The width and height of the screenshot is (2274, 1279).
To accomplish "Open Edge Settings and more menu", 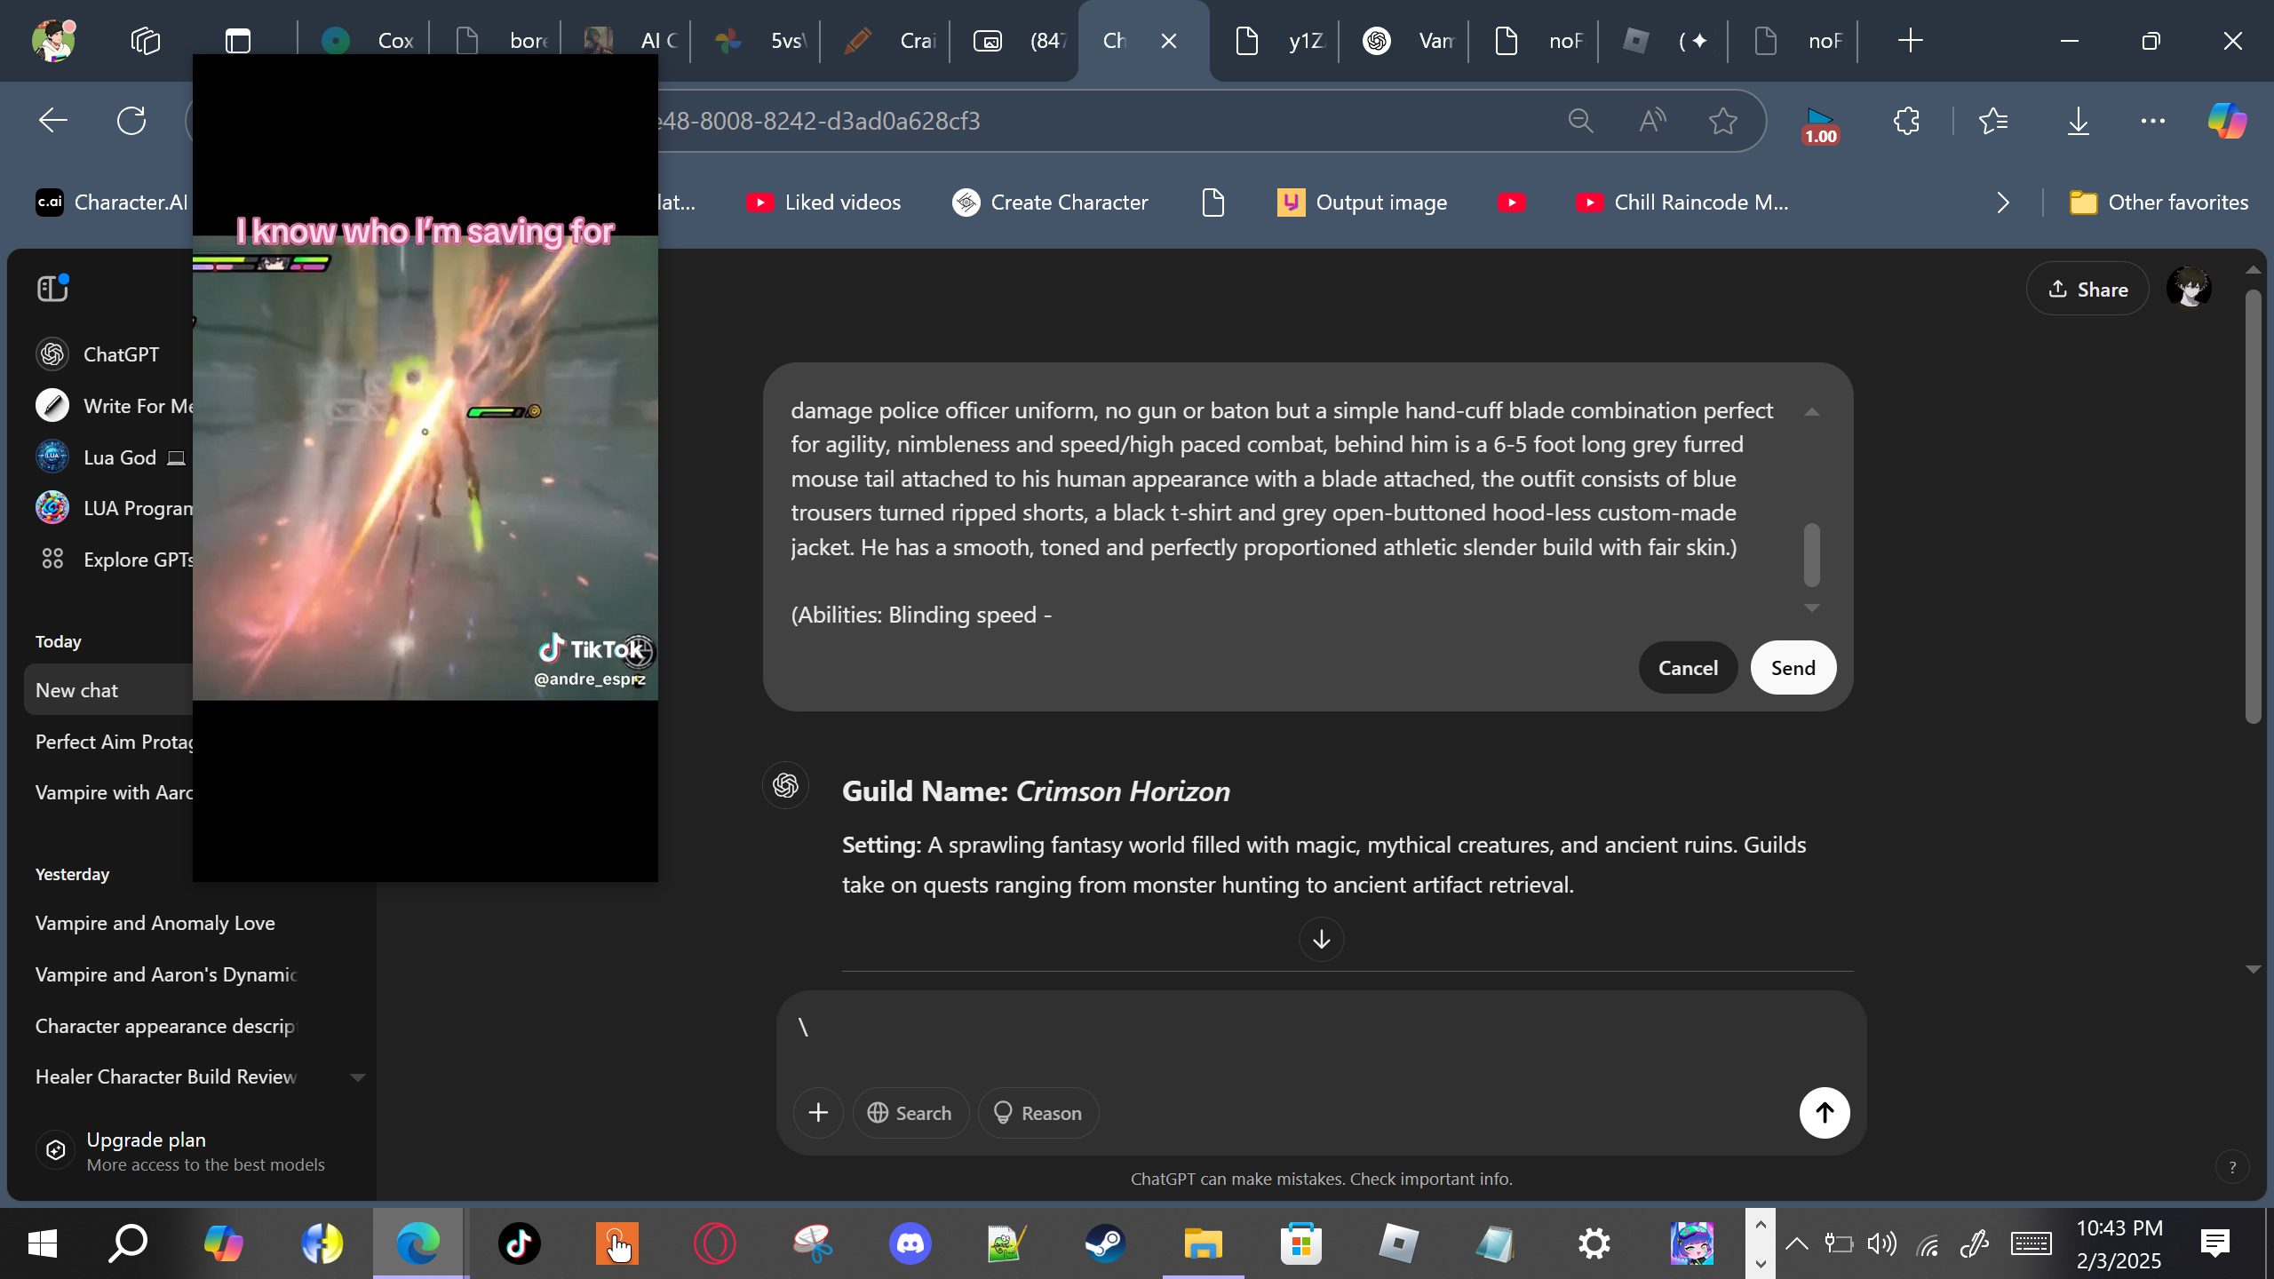I will pos(2153,121).
